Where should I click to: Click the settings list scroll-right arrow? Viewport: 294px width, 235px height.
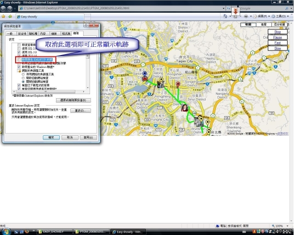[x=84, y=92]
